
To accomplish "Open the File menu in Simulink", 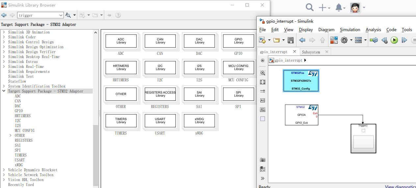I will 263,30.
